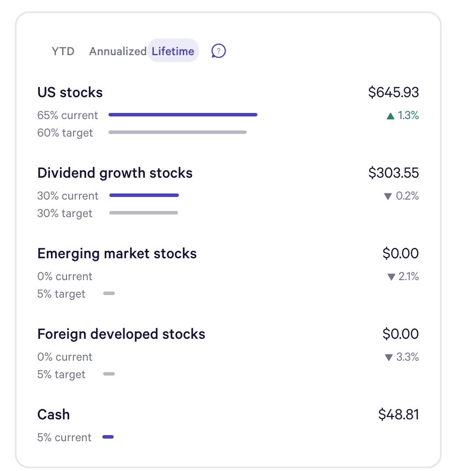Click the down arrow beside 0.2%
Viewport: 454px width, 471px height.
pos(388,197)
